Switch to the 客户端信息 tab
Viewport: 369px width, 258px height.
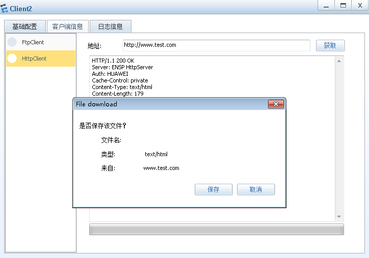(68, 26)
